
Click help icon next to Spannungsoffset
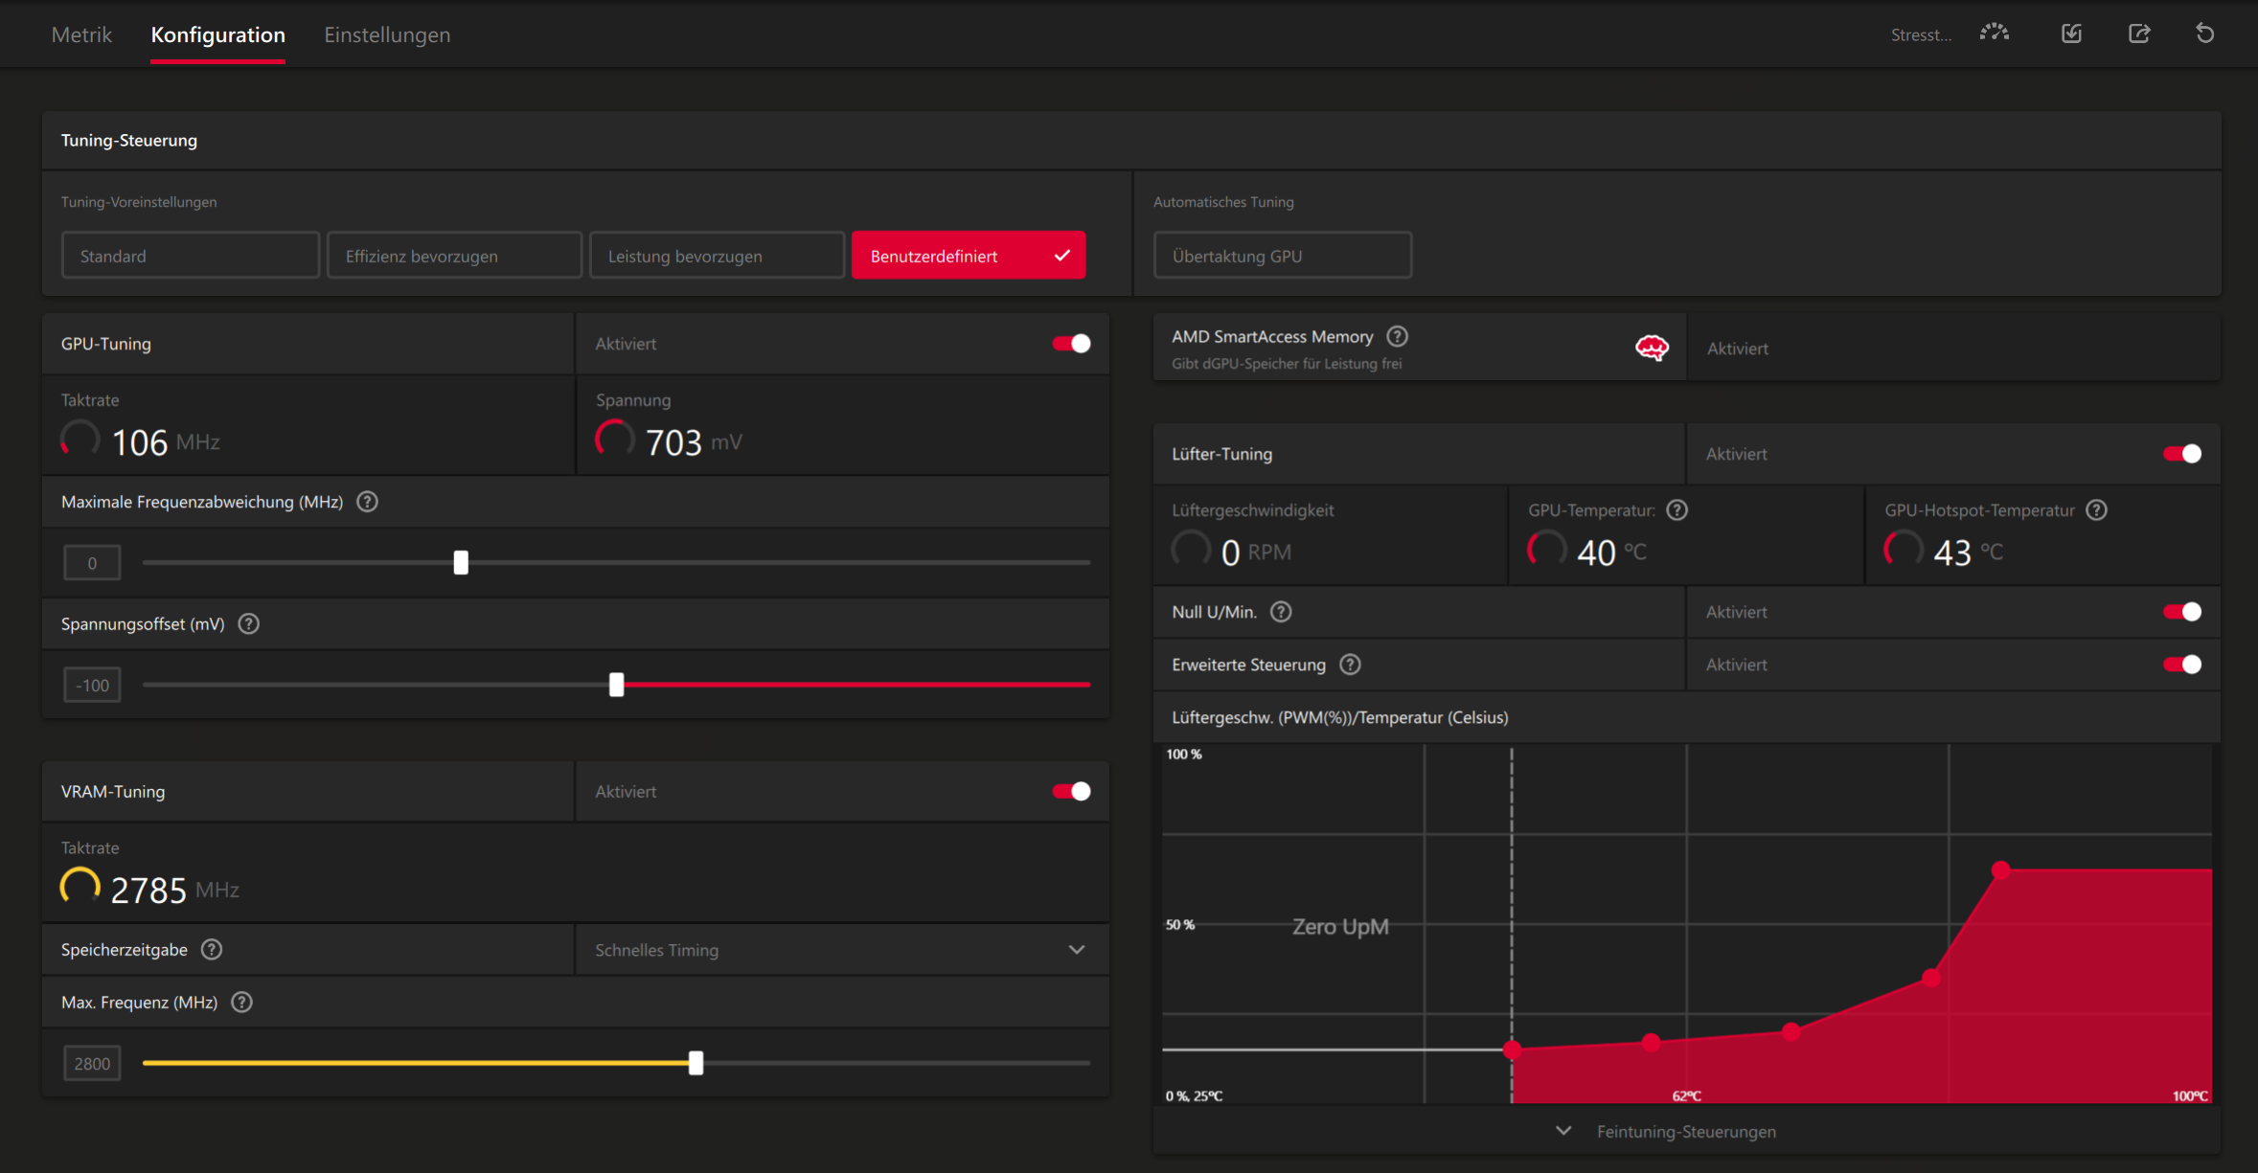(249, 624)
